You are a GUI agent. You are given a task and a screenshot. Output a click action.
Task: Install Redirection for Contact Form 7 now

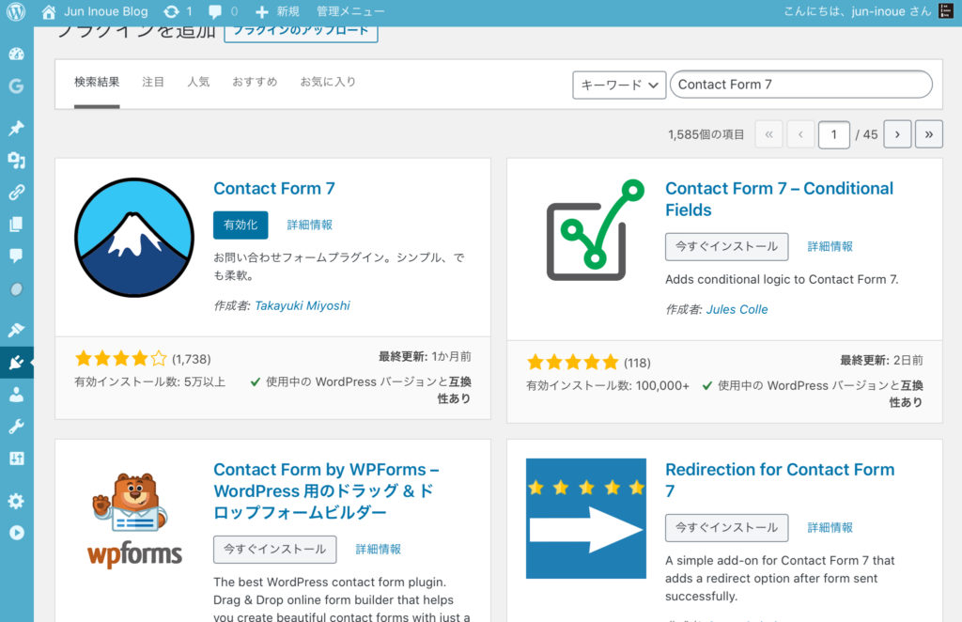coord(726,527)
